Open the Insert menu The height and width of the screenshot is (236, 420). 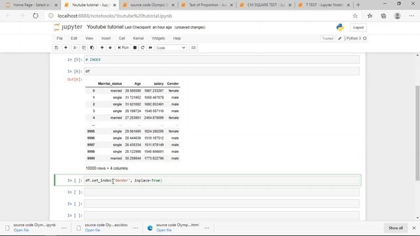[x=106, y=38]
